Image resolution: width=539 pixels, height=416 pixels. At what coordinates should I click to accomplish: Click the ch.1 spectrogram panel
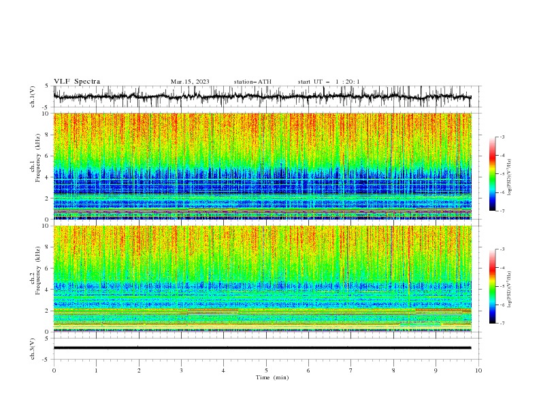[x=263, y=166]
